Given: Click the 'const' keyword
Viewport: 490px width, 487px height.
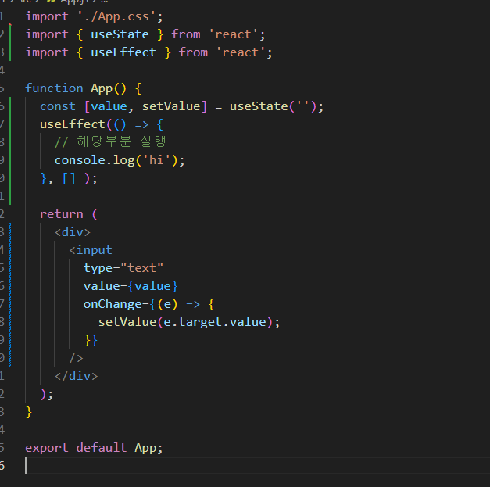Looking at the screenshot, I should [58, 106].
